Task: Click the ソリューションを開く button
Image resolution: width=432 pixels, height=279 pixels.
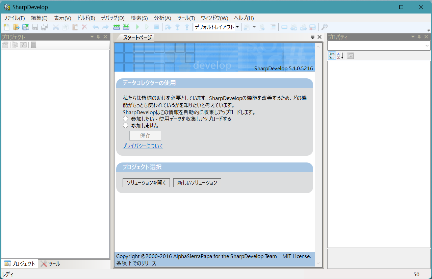Action: [x=146, y=183]
